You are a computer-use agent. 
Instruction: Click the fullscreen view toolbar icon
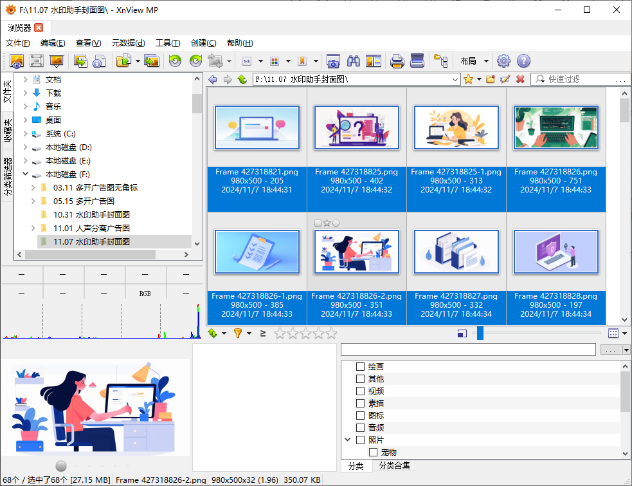tap(37, 61)
